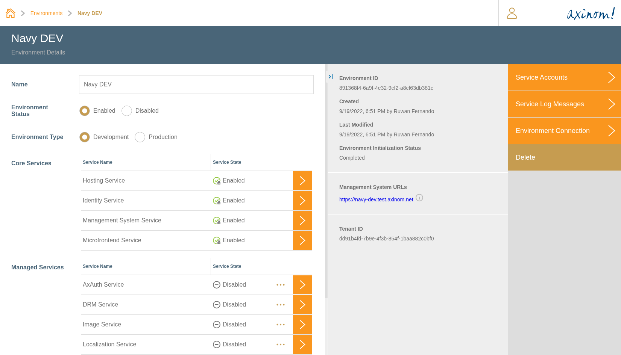The height and width of the screenshot is (355, 621).
Task: Click Core Services Service Name column header
Action: tap(97, 162)
